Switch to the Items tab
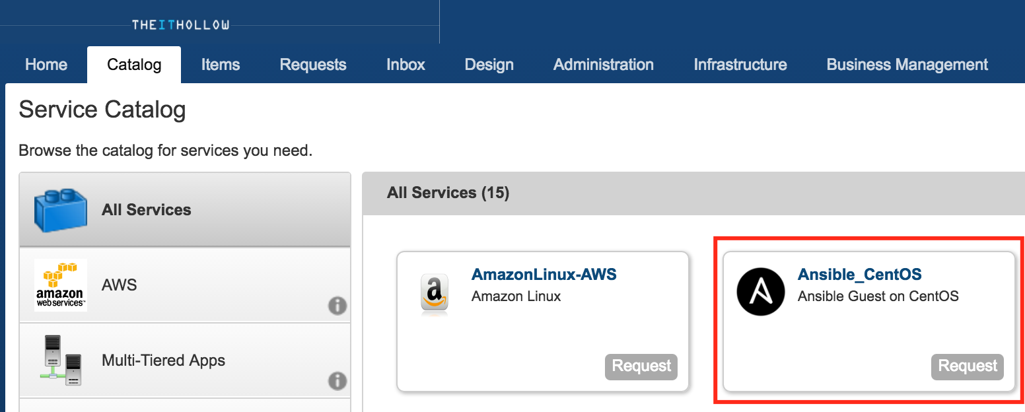This screenshot has height=412, width=1025. pos(221,65)
